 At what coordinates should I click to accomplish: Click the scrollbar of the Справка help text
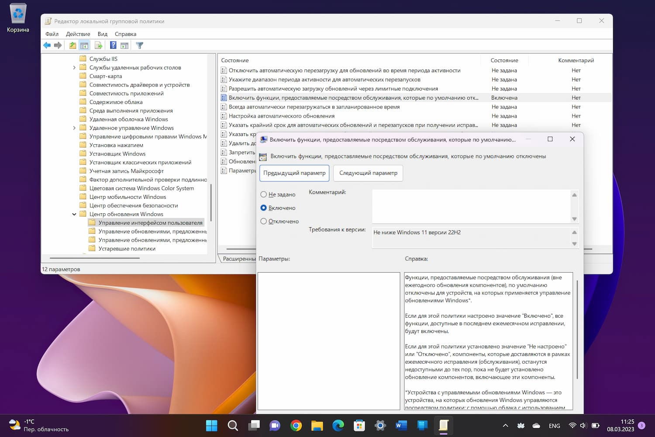click(577, 330)
